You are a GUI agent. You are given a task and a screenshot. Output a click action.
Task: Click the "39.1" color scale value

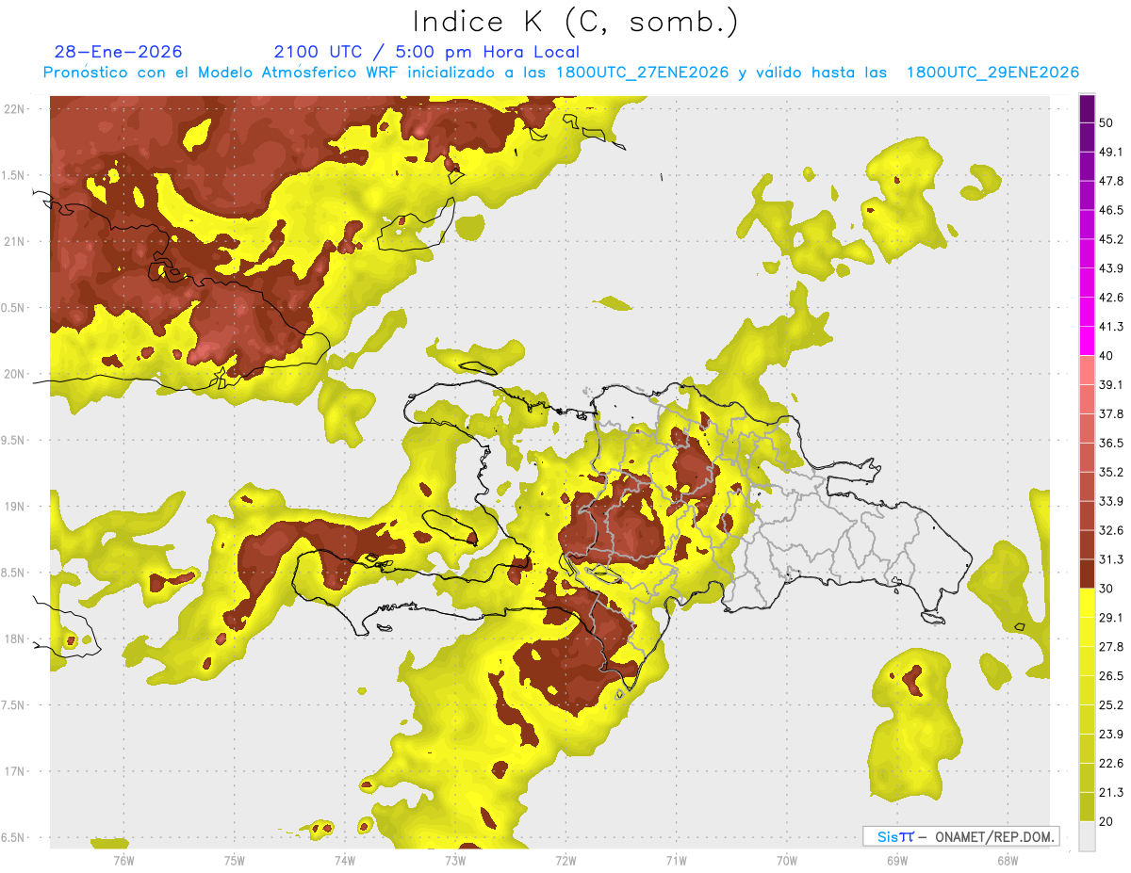point(1111,384)
